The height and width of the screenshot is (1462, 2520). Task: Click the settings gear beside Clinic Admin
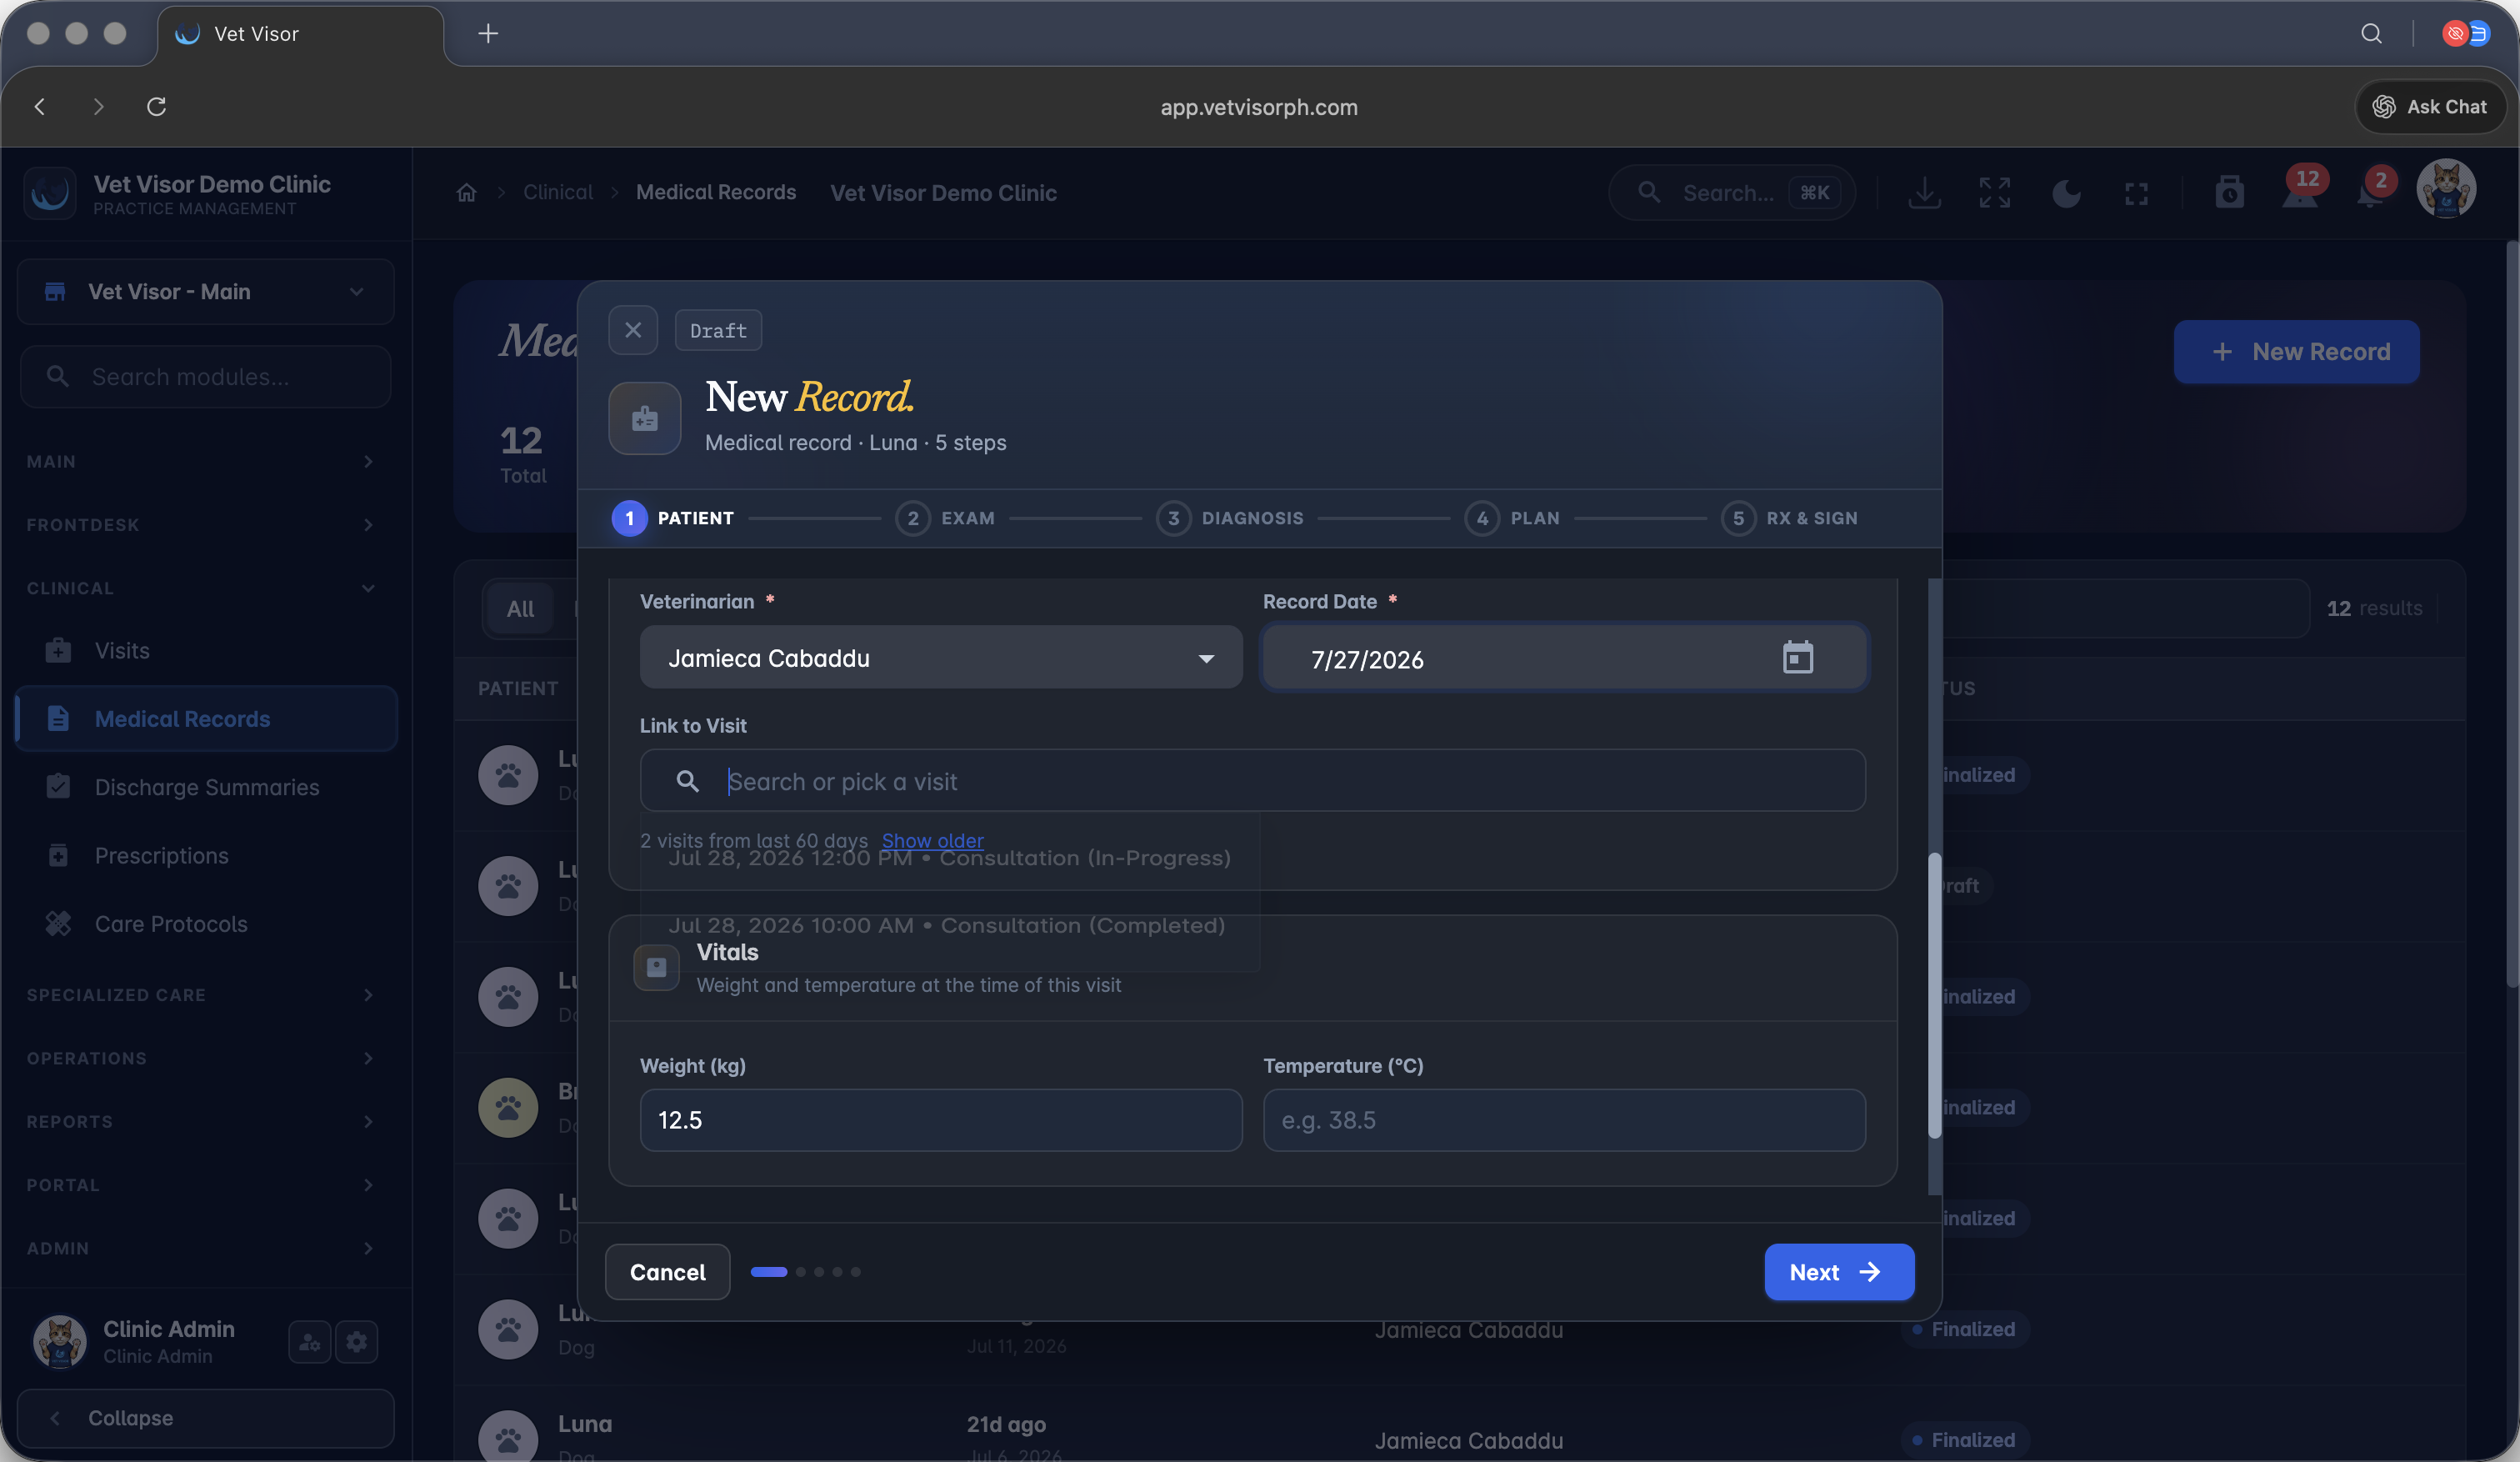pos(357,1342)
